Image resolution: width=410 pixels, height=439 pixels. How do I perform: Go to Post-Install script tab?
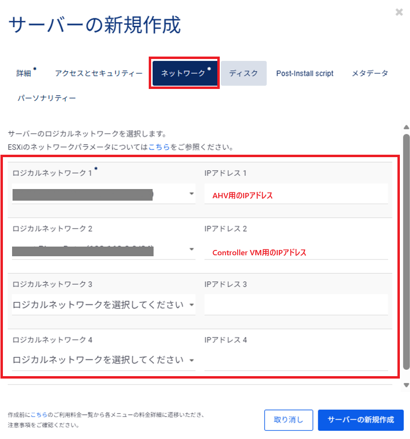click(x=305, y=73)
